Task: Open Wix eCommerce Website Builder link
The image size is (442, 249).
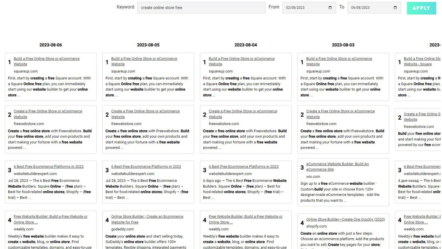Action: 337,164
